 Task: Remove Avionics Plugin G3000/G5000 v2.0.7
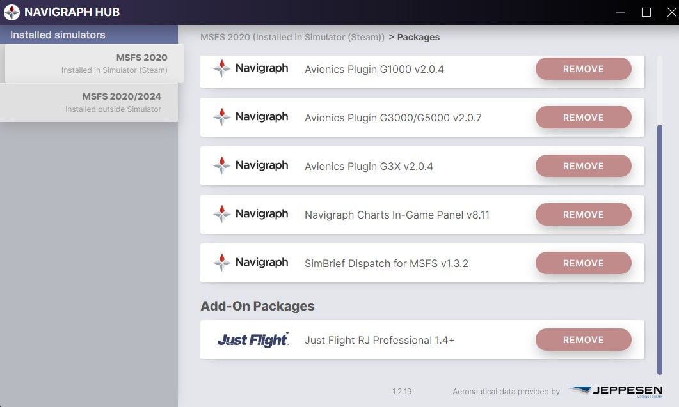tap(583, 118)
